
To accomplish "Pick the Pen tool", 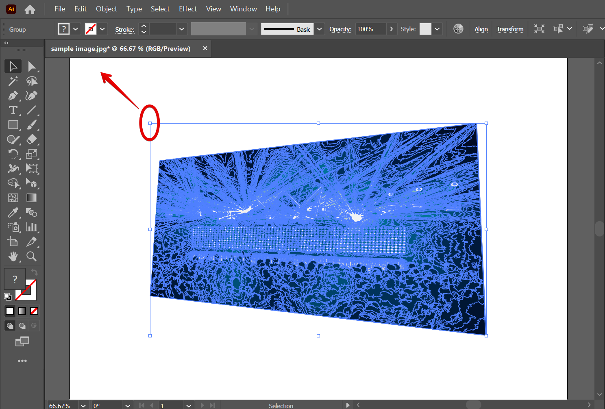I will point(13,96).
